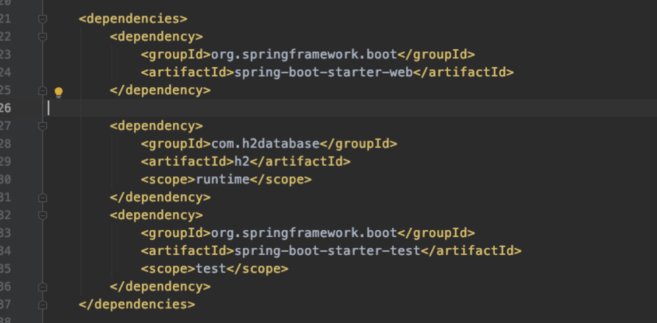657x323 pixels.
Task: Click the yellow lightbulb intention icon
Action: 58,92
